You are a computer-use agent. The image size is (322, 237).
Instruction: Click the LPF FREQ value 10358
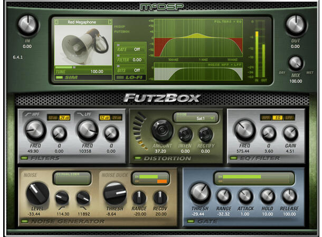click(x=85, y=151)
